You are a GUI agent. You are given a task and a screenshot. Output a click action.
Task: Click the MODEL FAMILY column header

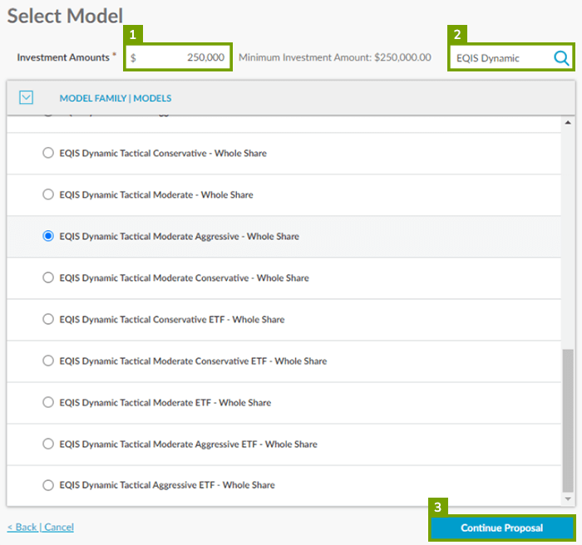pyautogui.click(x=93, y=98)
